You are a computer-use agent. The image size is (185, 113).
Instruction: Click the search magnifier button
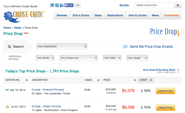click(178, 5)
